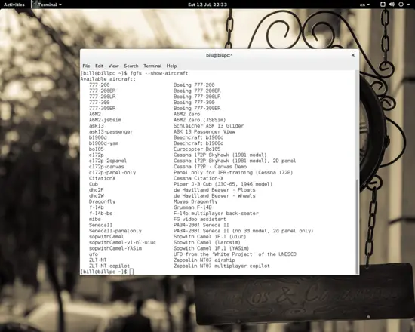Open the View menu

pyautogui.click(x=113, y=66)
